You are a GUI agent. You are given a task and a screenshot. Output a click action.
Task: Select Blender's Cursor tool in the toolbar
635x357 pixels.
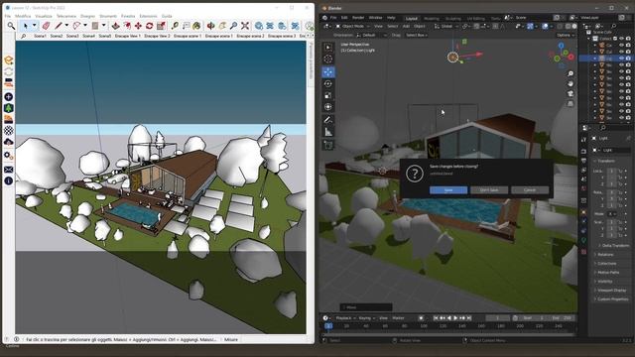click(328, 59)
